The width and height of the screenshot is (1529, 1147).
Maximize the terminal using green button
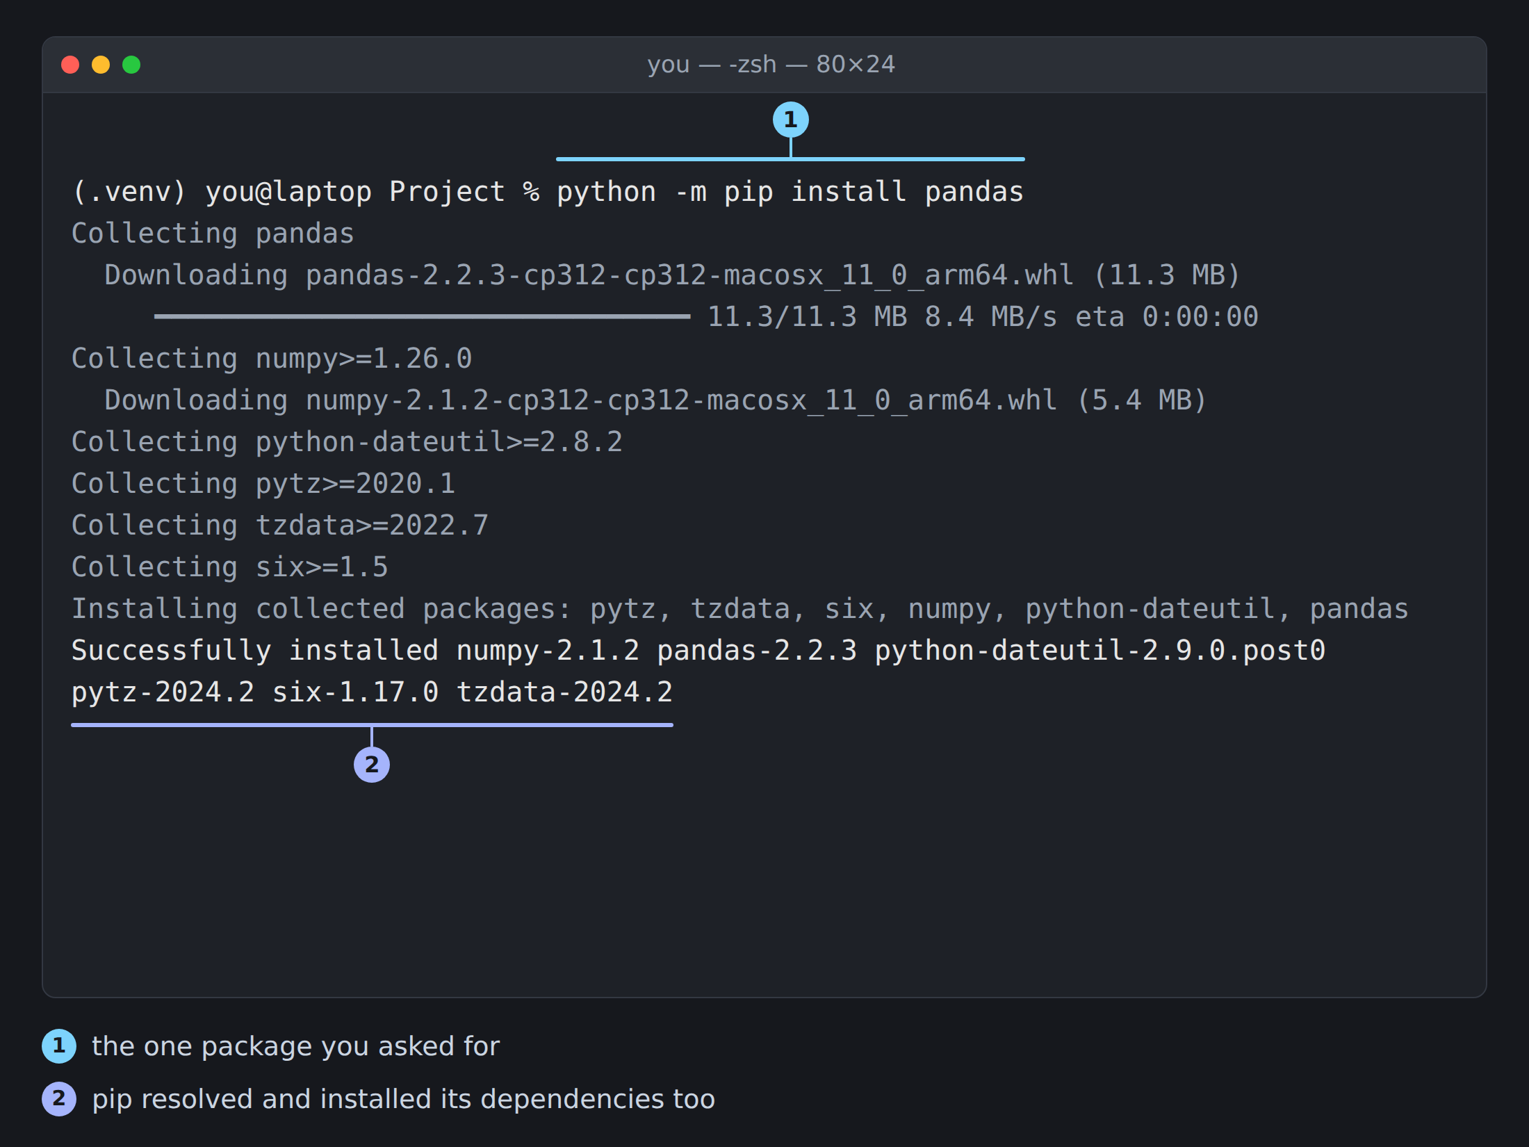[x=131, y=65]
